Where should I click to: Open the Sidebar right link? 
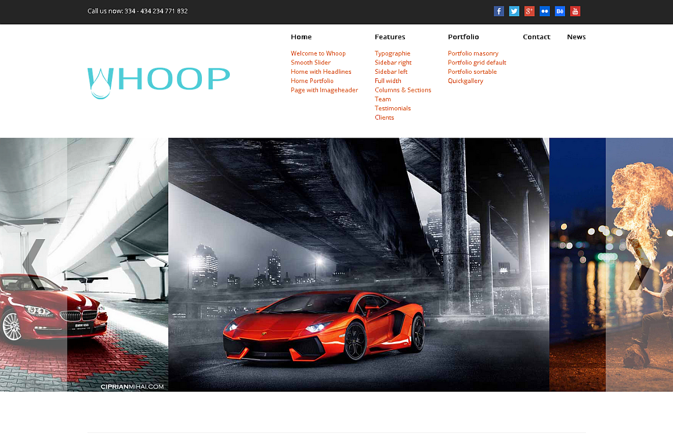[x=393, y=63]
